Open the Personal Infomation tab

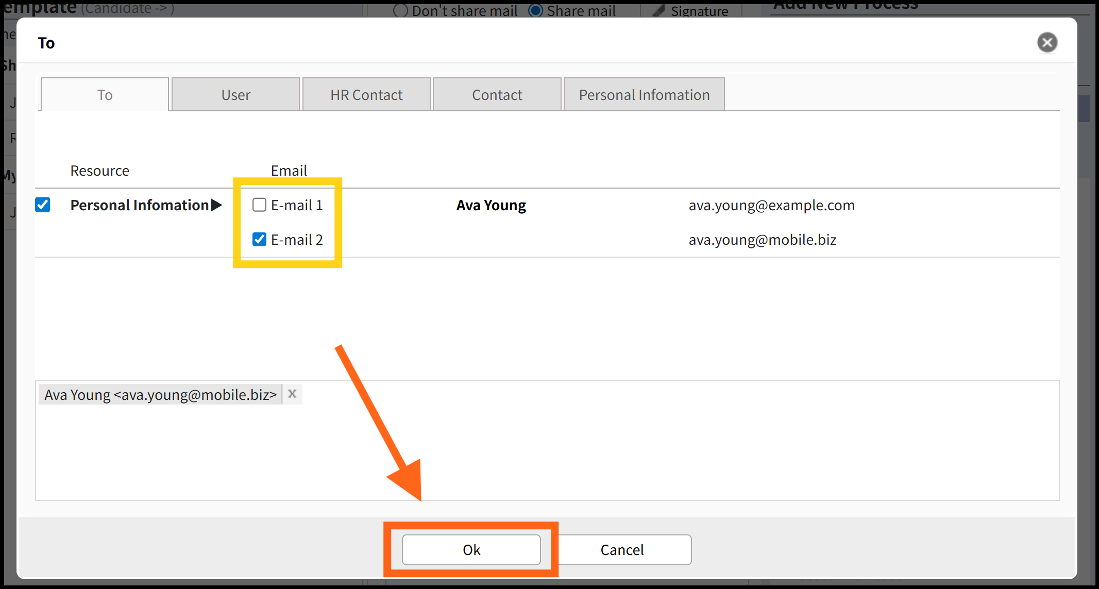point(644,95)
